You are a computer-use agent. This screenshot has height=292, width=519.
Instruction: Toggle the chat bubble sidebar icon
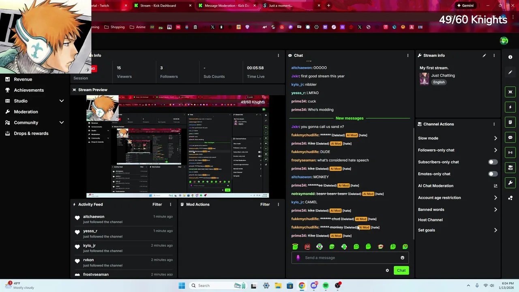pos(510,137)
